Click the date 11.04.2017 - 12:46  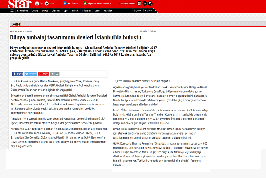pyautogui.click(x=148, y=31)
